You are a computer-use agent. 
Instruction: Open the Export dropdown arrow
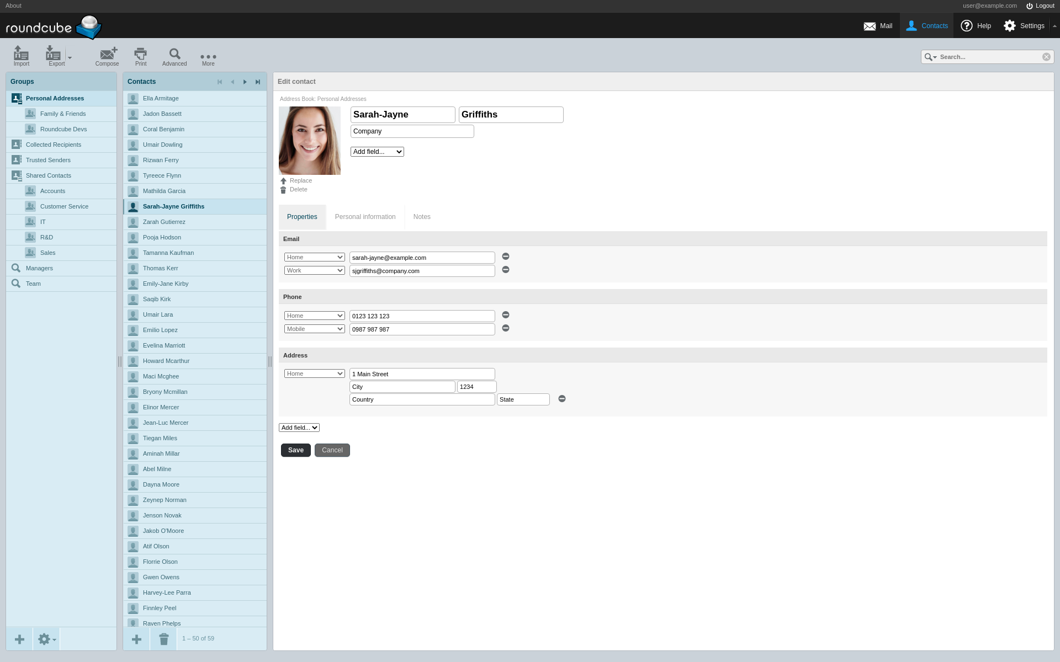click(70, 57)
